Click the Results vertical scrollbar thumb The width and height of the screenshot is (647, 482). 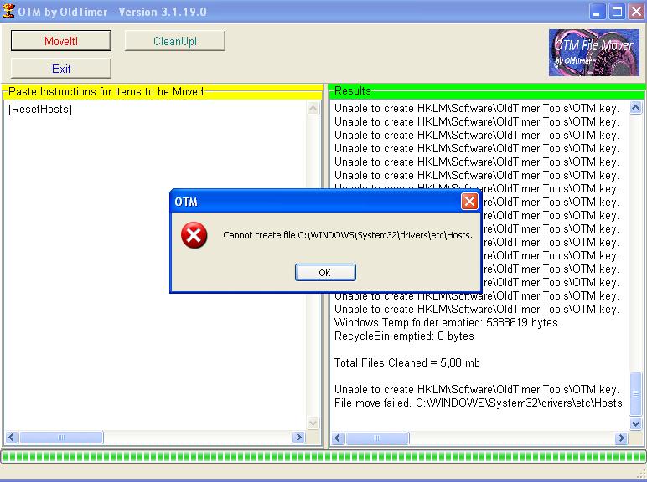point(635,392)
